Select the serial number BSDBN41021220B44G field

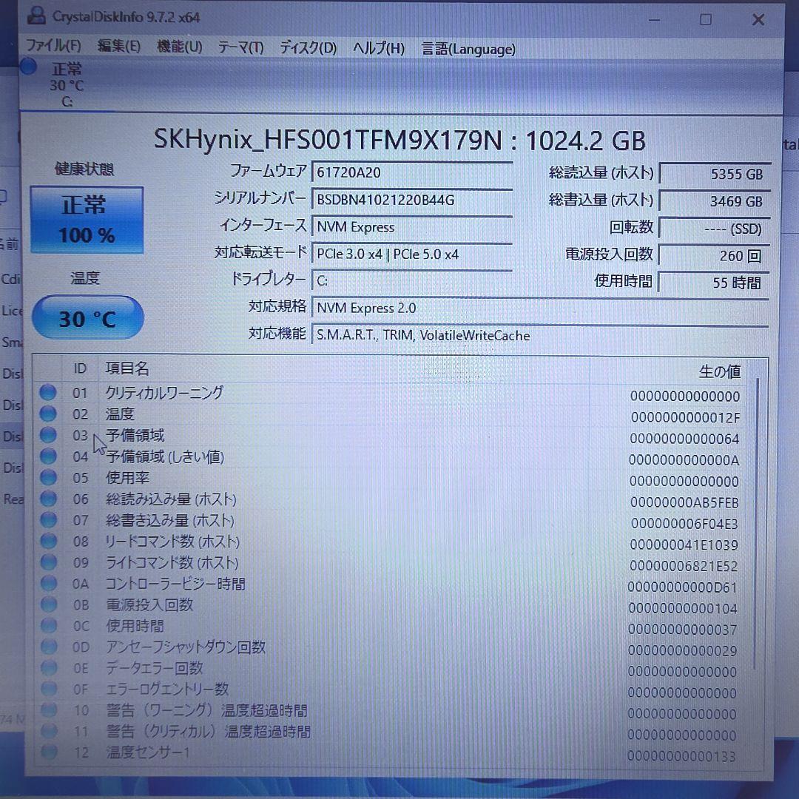click(411, 200)
